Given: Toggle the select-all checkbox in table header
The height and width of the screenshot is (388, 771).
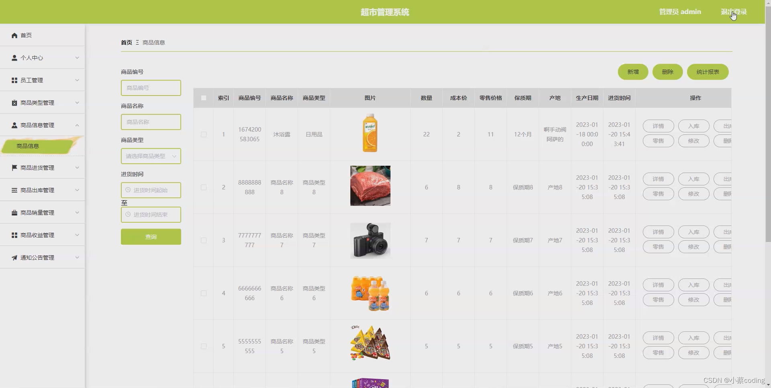Looking at the screenshot, I should [204, 98].
